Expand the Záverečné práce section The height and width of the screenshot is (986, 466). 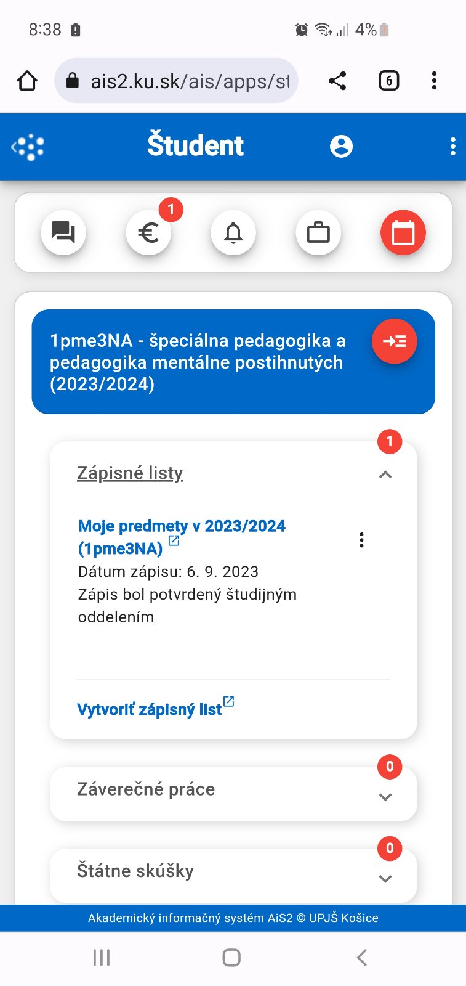tap(385, 796)
